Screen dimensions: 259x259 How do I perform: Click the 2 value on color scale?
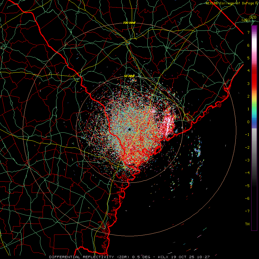248,96
